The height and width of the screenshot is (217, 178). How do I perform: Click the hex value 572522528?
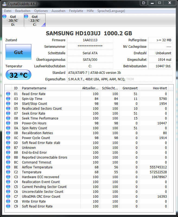[x=158, y=172]
